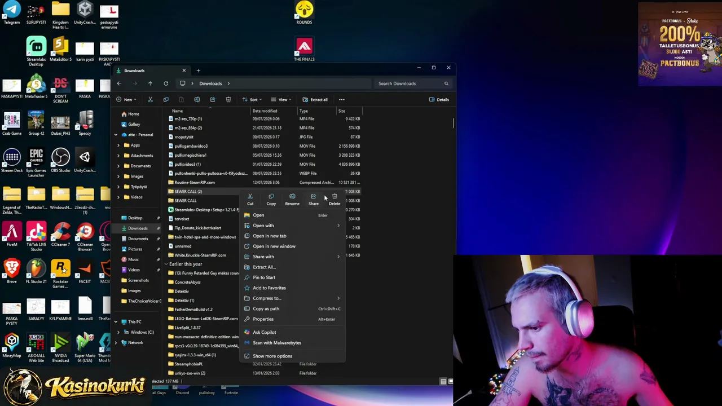Select Screenshots in the navigation pane
This screenshot has height=406, width=722.
point(138,280)
